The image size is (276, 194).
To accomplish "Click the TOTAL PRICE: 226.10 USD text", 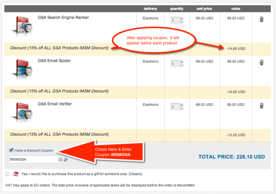I will coord(232,157).
